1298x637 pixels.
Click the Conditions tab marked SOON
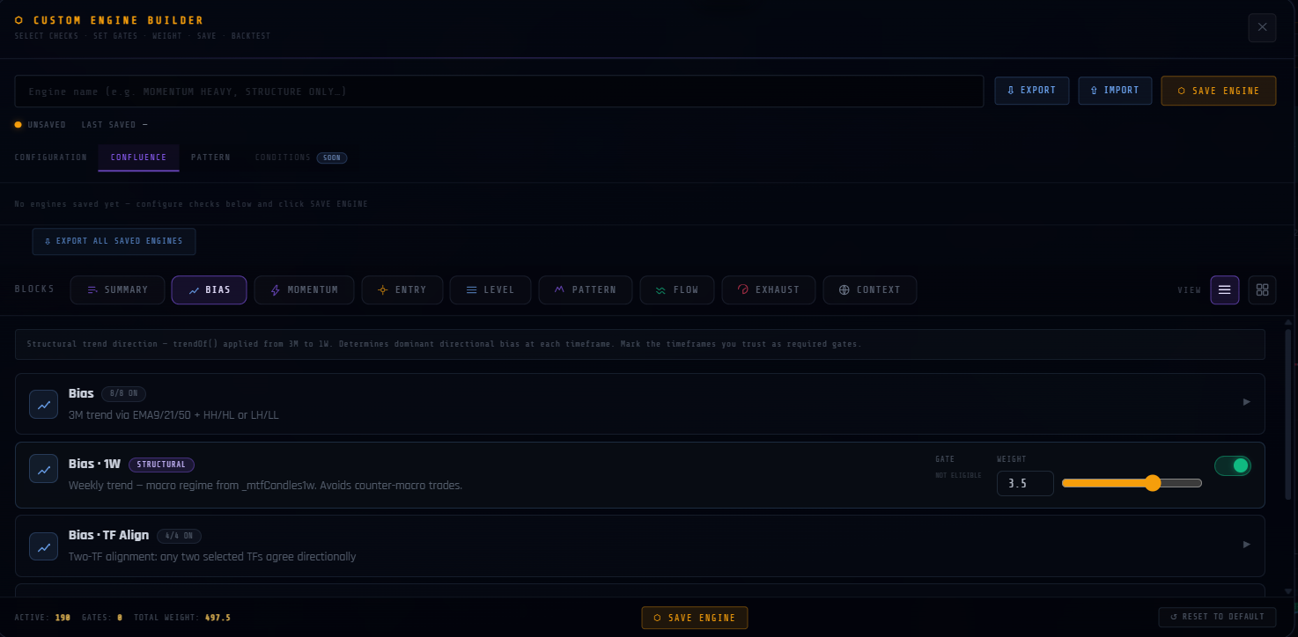pos(300,157)
